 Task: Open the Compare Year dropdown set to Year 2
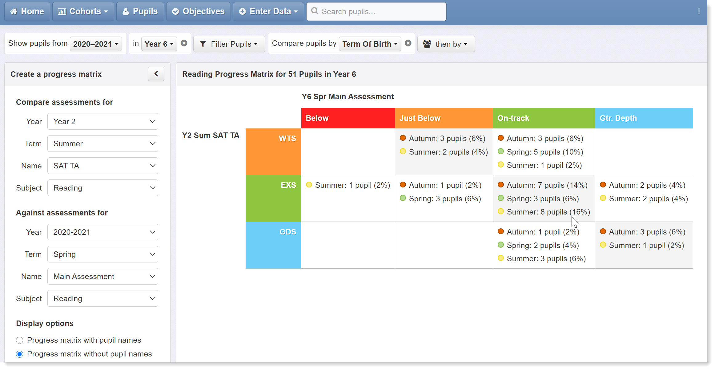pos(103,121)
